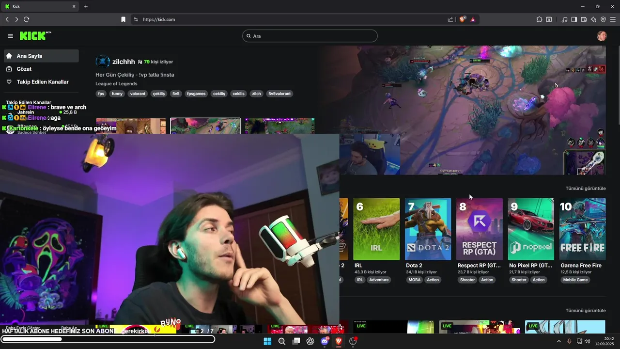Show hidden system tray icons
Image resolution: width=620 pixels, height=349 pixels.
[558, 341]
